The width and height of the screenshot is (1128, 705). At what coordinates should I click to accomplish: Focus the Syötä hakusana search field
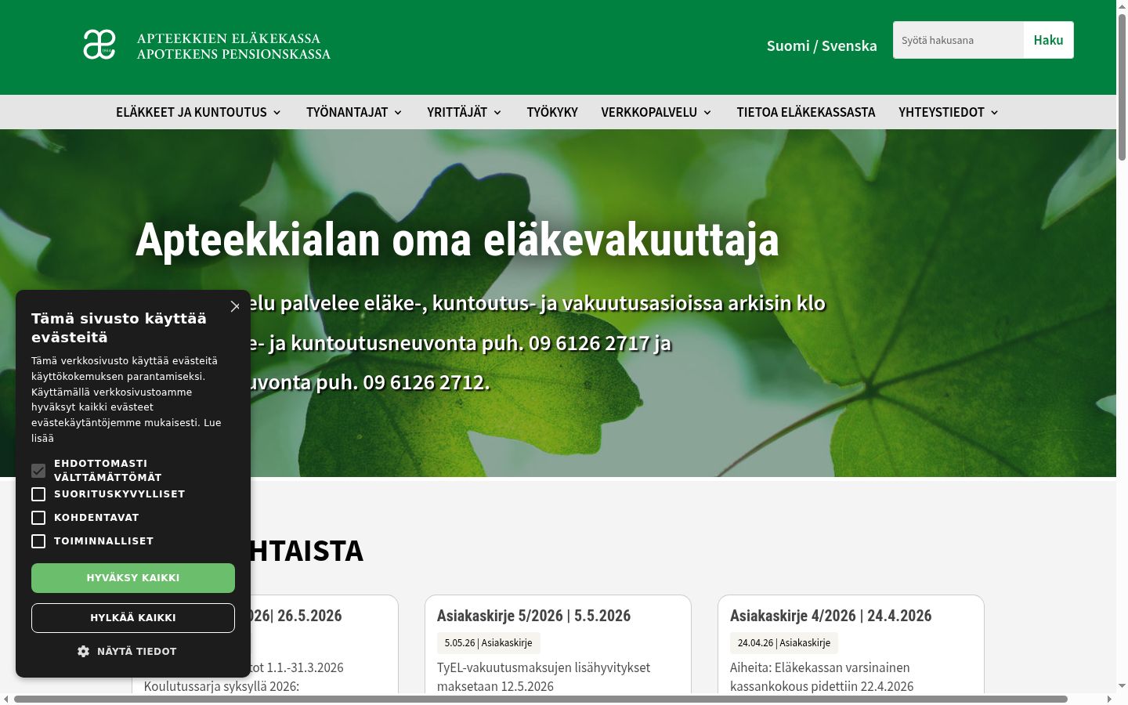coord(958,40)
